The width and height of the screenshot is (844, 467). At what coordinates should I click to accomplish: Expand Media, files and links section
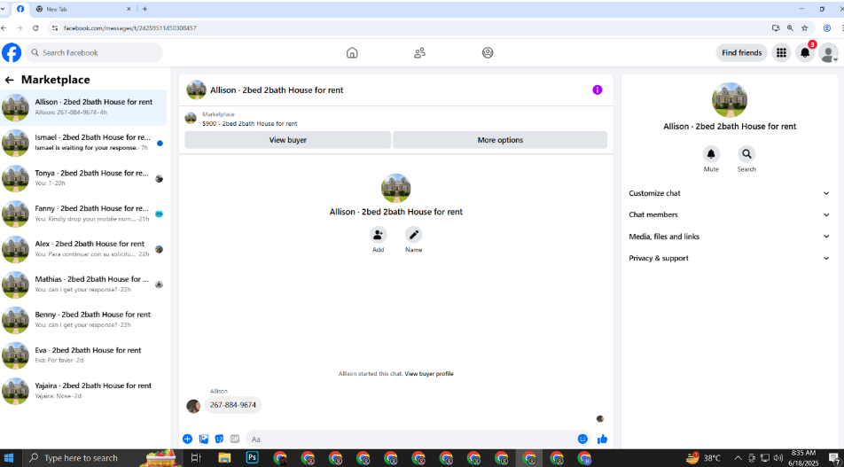pyautogui.click(x=730, y=237)
